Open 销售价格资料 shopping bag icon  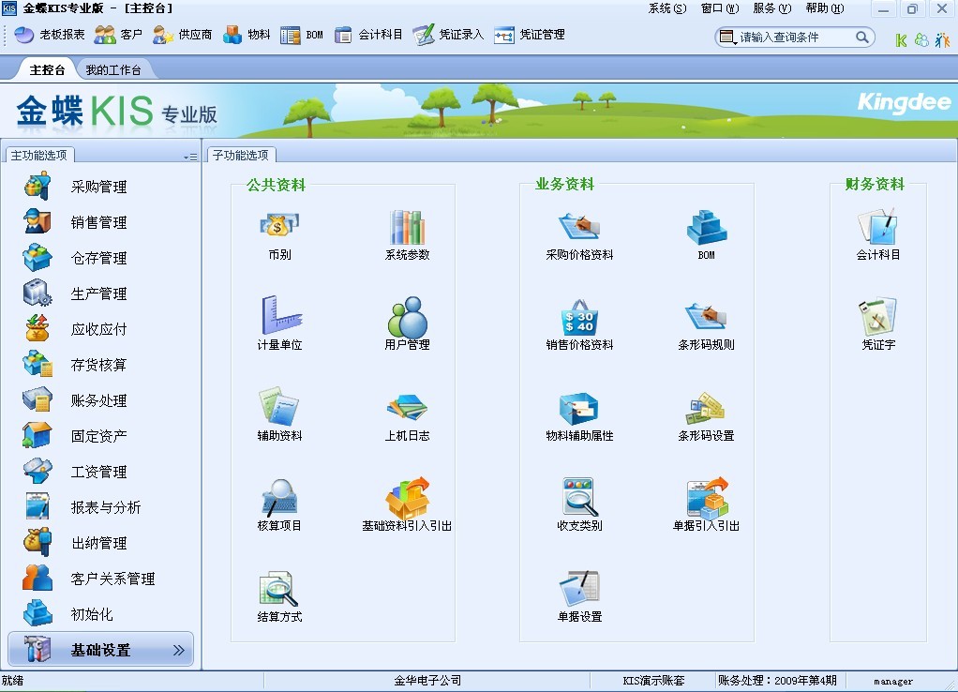(x=579, y=324)
